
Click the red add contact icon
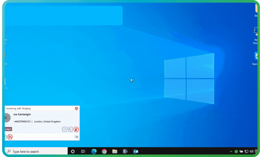[76, 129]
